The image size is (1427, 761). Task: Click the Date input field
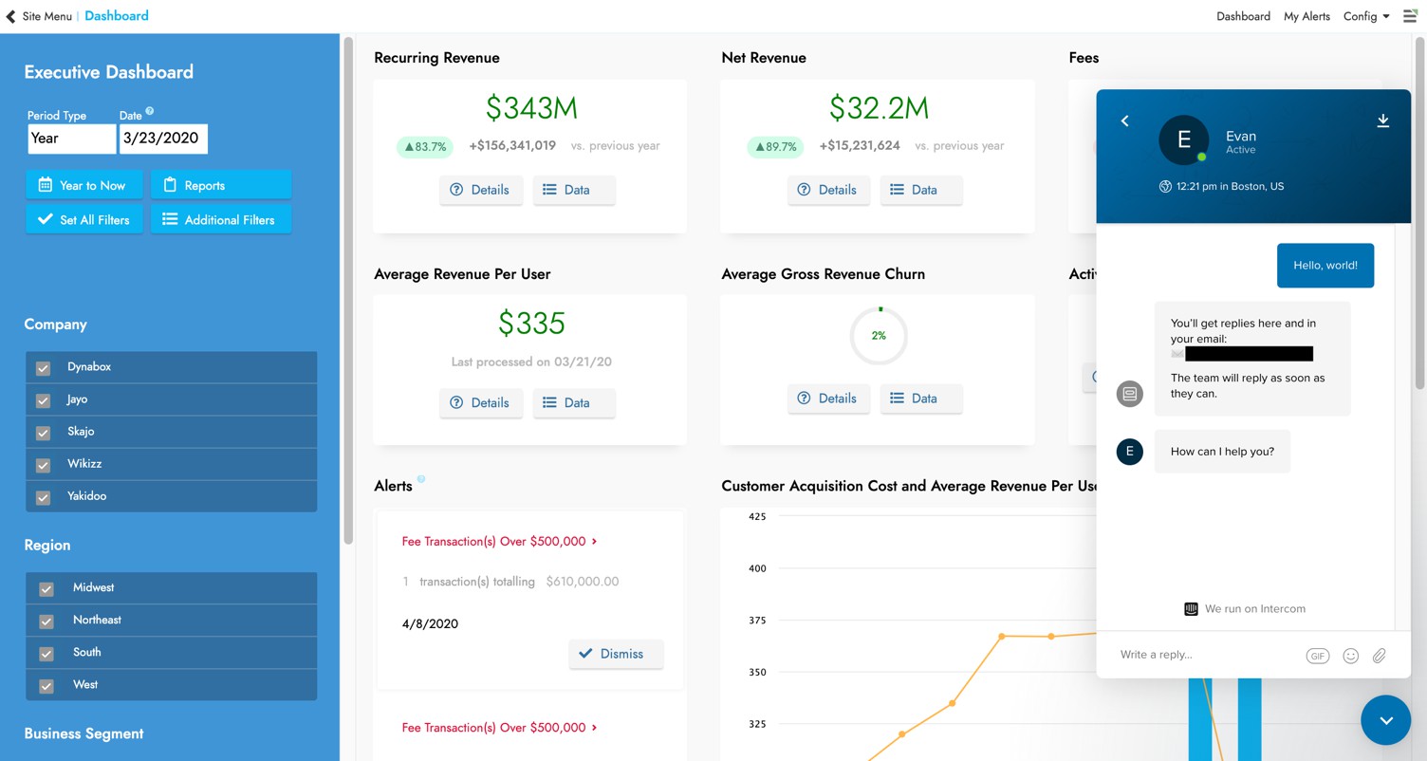163,139
